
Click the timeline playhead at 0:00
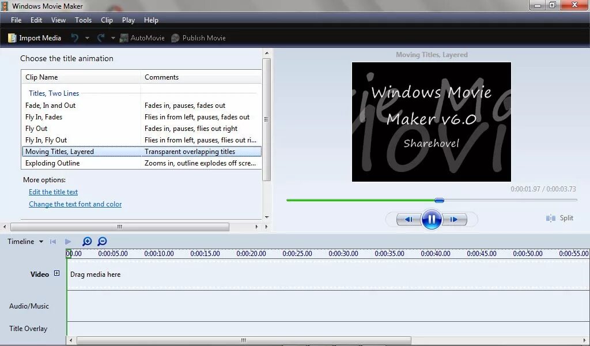point(68,253)
